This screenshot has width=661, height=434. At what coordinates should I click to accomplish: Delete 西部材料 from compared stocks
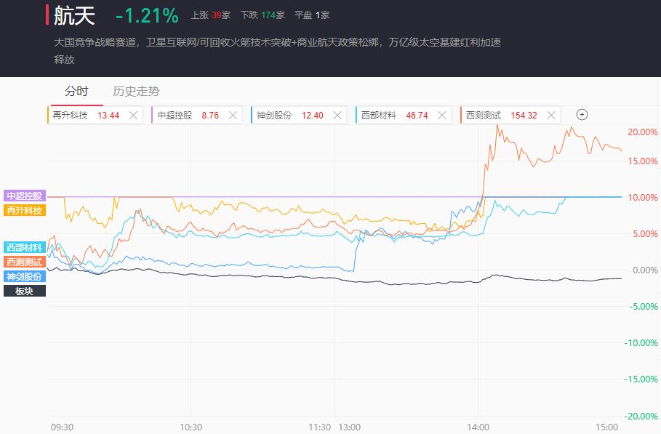pyautogui.click(x=442, y=115)
